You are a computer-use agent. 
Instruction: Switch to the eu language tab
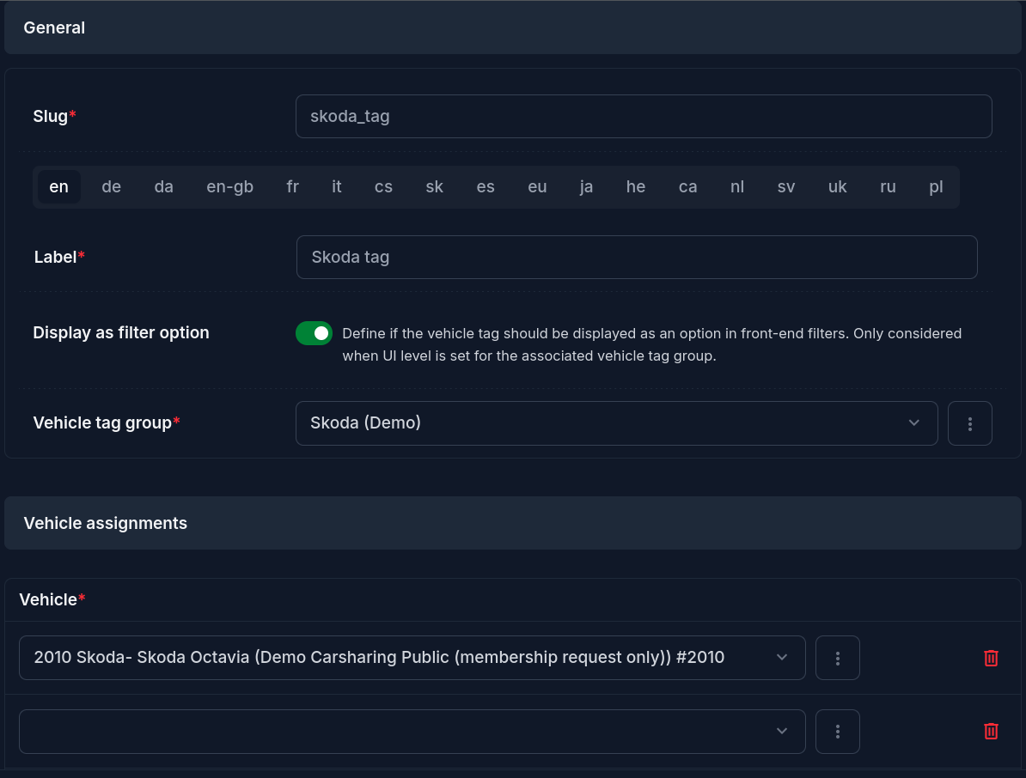[x=537, y=187]
